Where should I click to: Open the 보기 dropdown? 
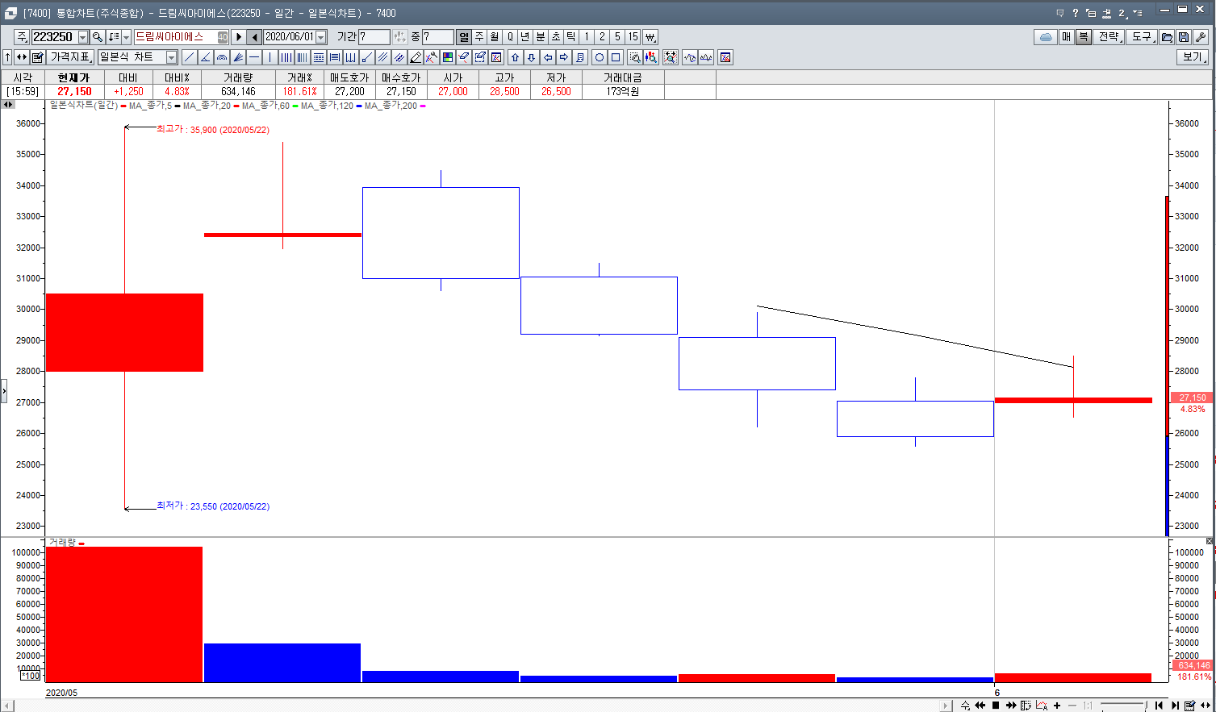point(1193,57)
